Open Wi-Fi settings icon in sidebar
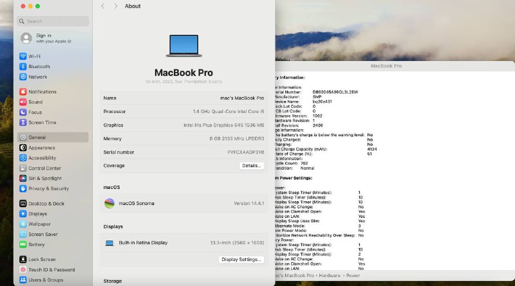515x286 pixels. coord(23,57)
